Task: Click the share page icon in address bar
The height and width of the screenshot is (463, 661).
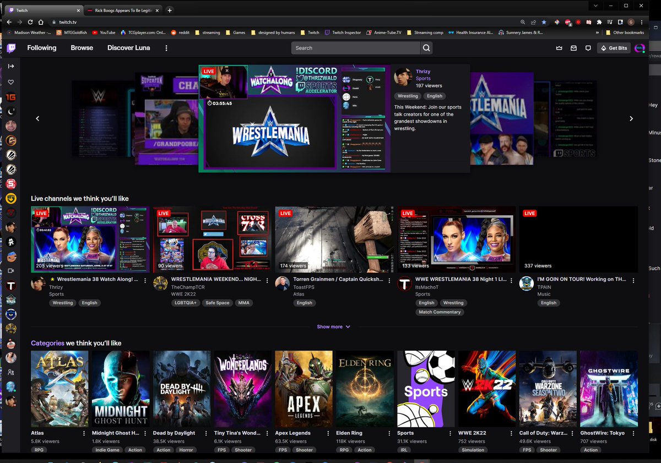Action: pyautogui.click(x=533, y=22)
